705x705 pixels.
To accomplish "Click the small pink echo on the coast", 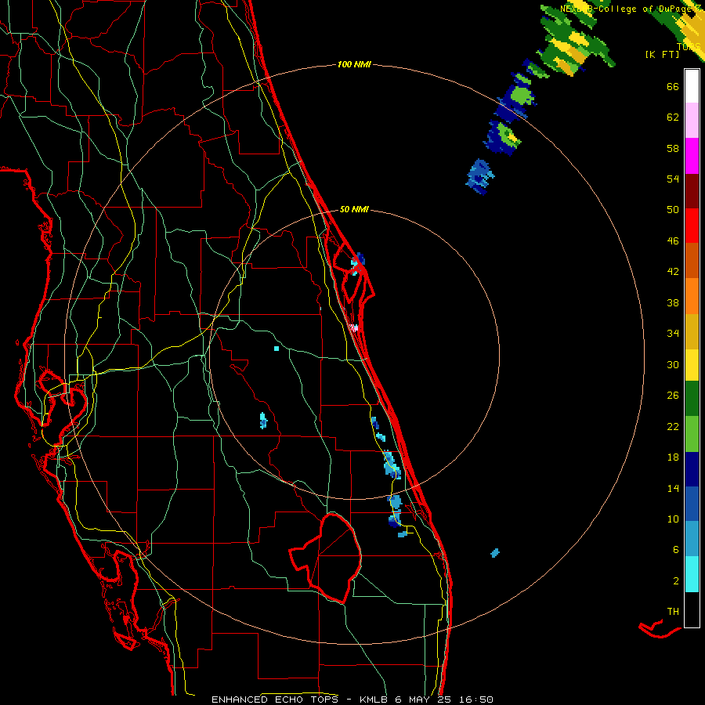I will pyautogui.click(x=354, y=327).
